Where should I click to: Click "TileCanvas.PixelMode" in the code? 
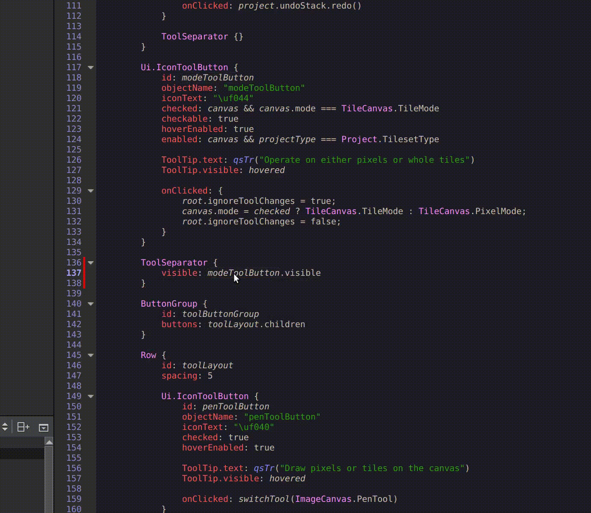pos(470,211)
